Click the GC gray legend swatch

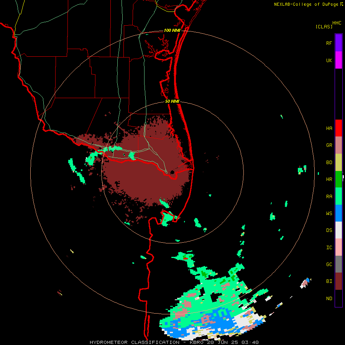pos(338,264)
